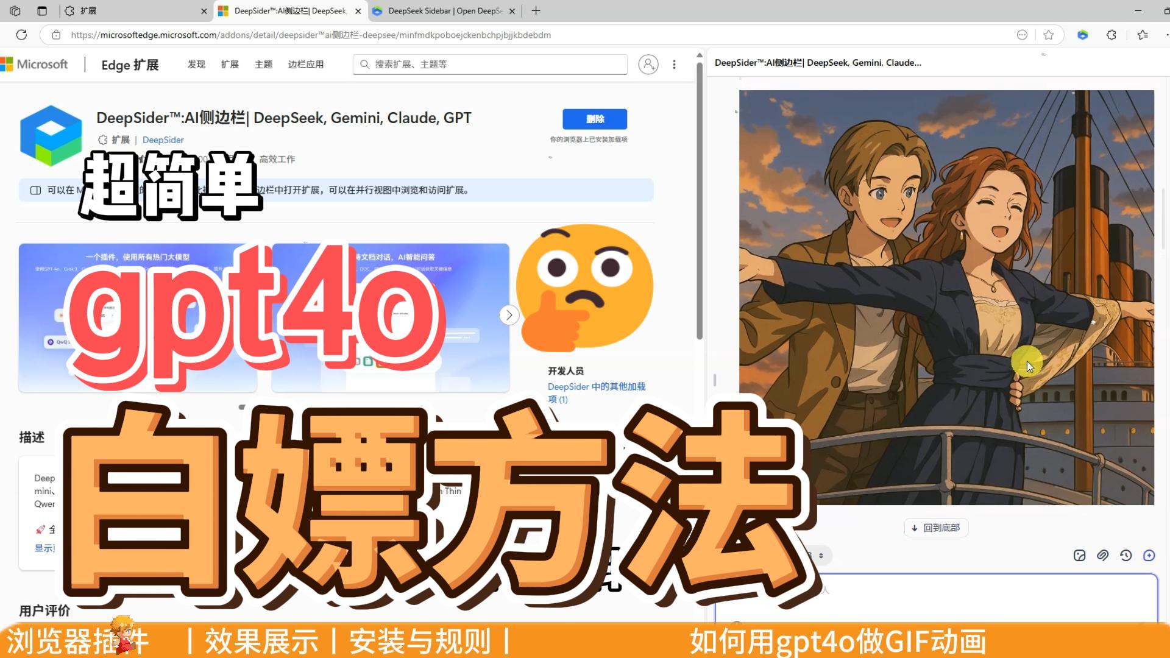Click the address bar URL
Screen dimensions: 1170x658
point(311,35)
